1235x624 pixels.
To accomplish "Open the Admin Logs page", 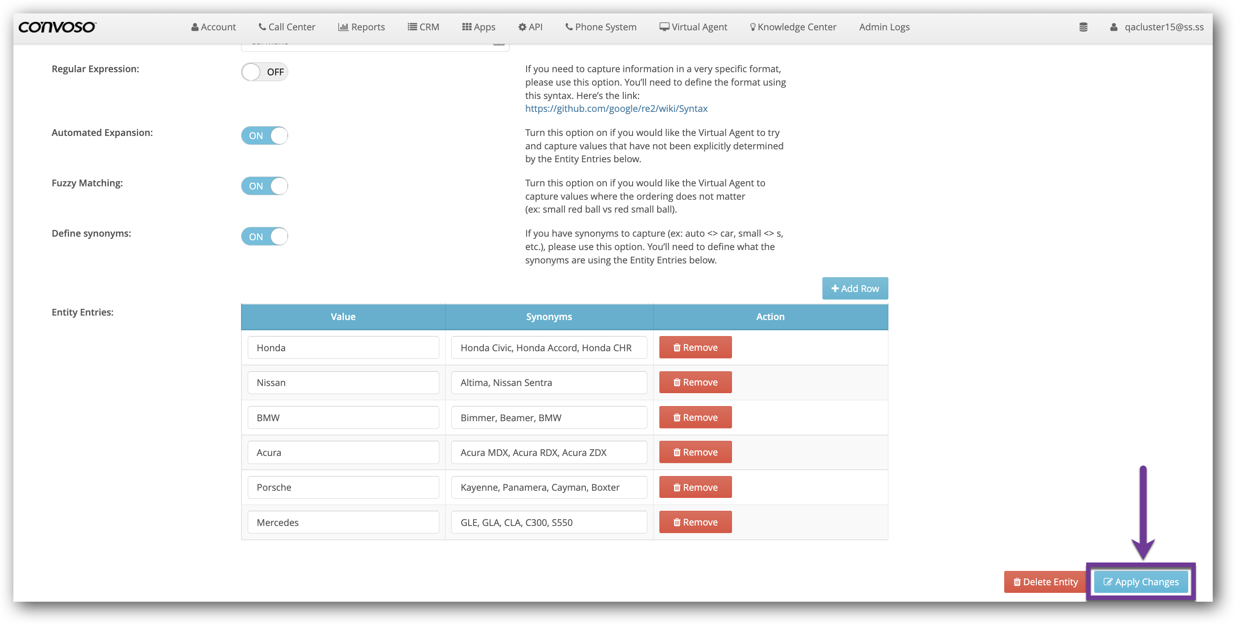I will point(884,27).
